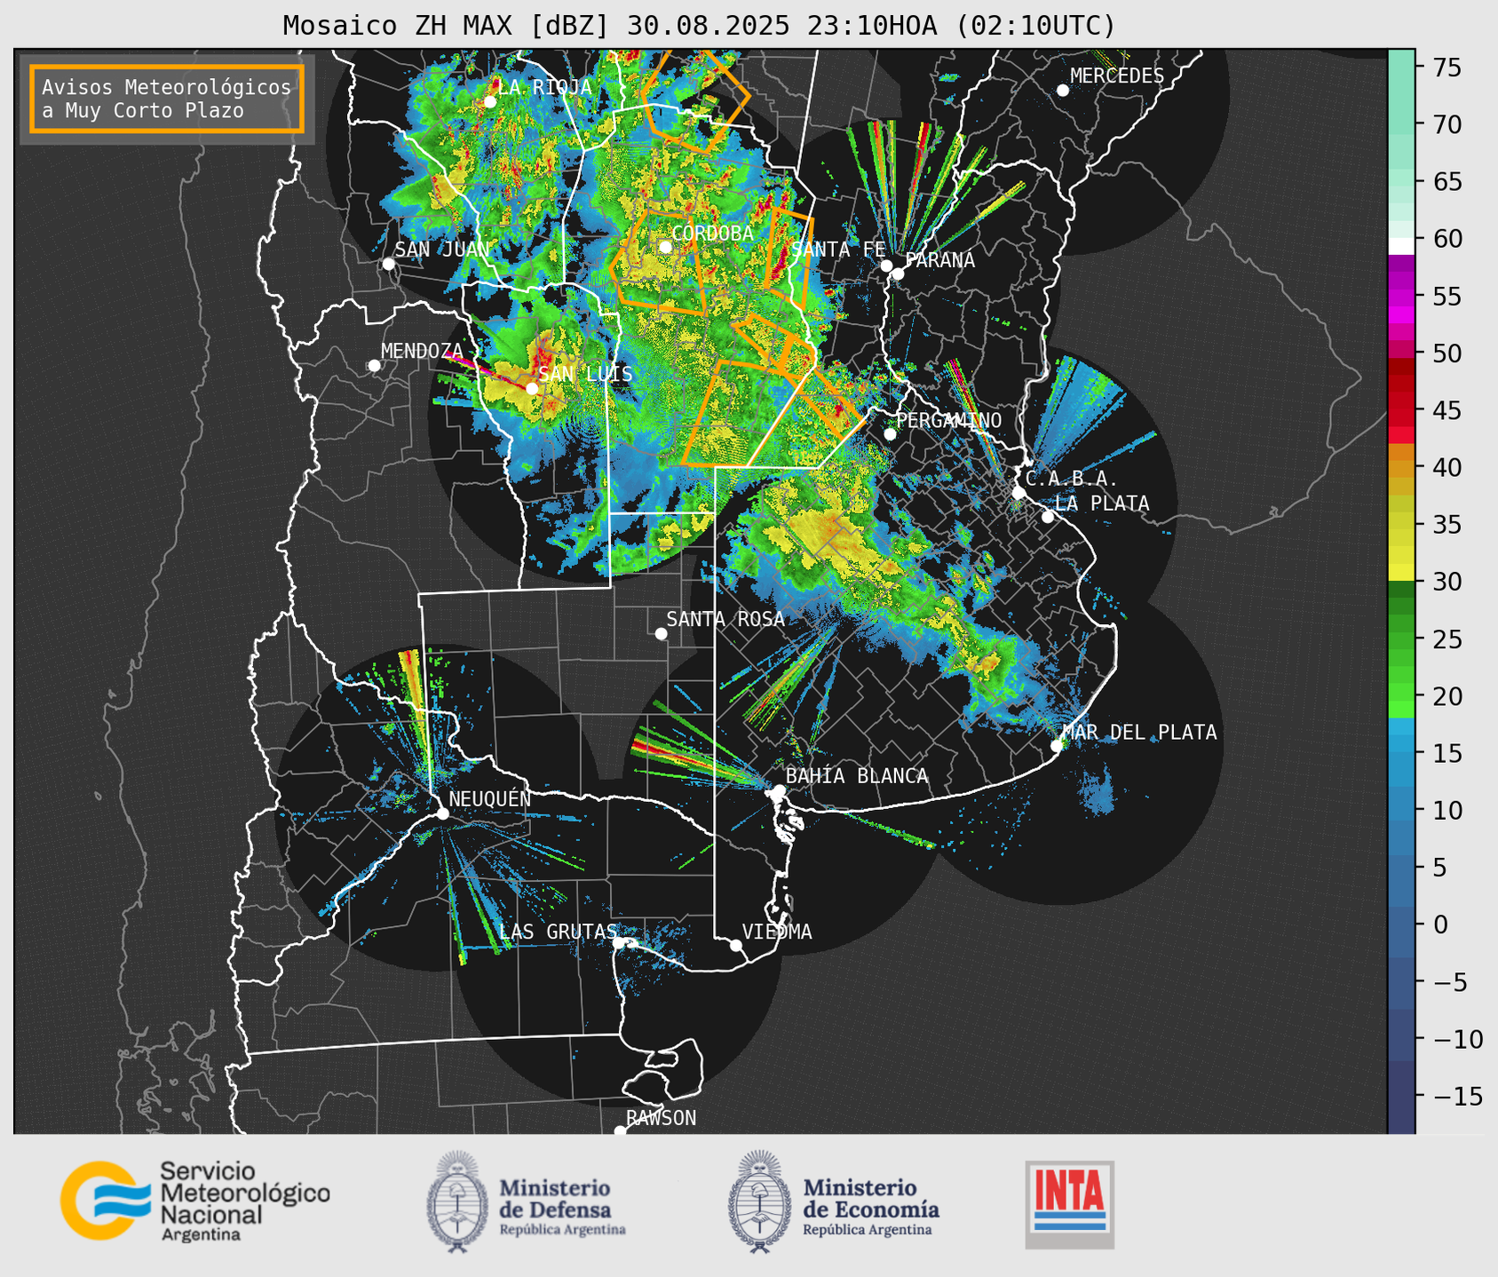Image resolution: width=1498 pixels, height=1277 pixels.
Task: Select the PERGAMINO city marker
Action: [x=890, y=434]
